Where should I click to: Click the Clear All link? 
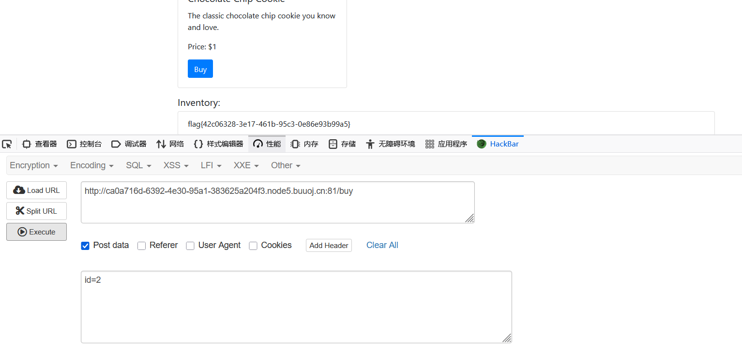pyautogui.click(x=382, y=245)
